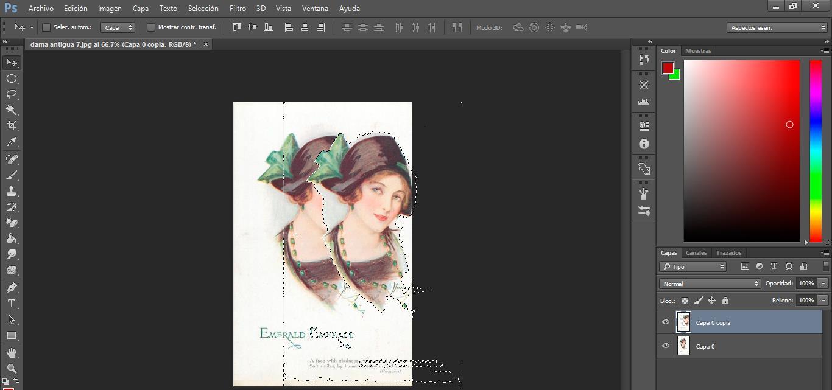This screenshot has width=832, height=390.
Task: Switch to the Canales tab
Action: coord(696,252)
